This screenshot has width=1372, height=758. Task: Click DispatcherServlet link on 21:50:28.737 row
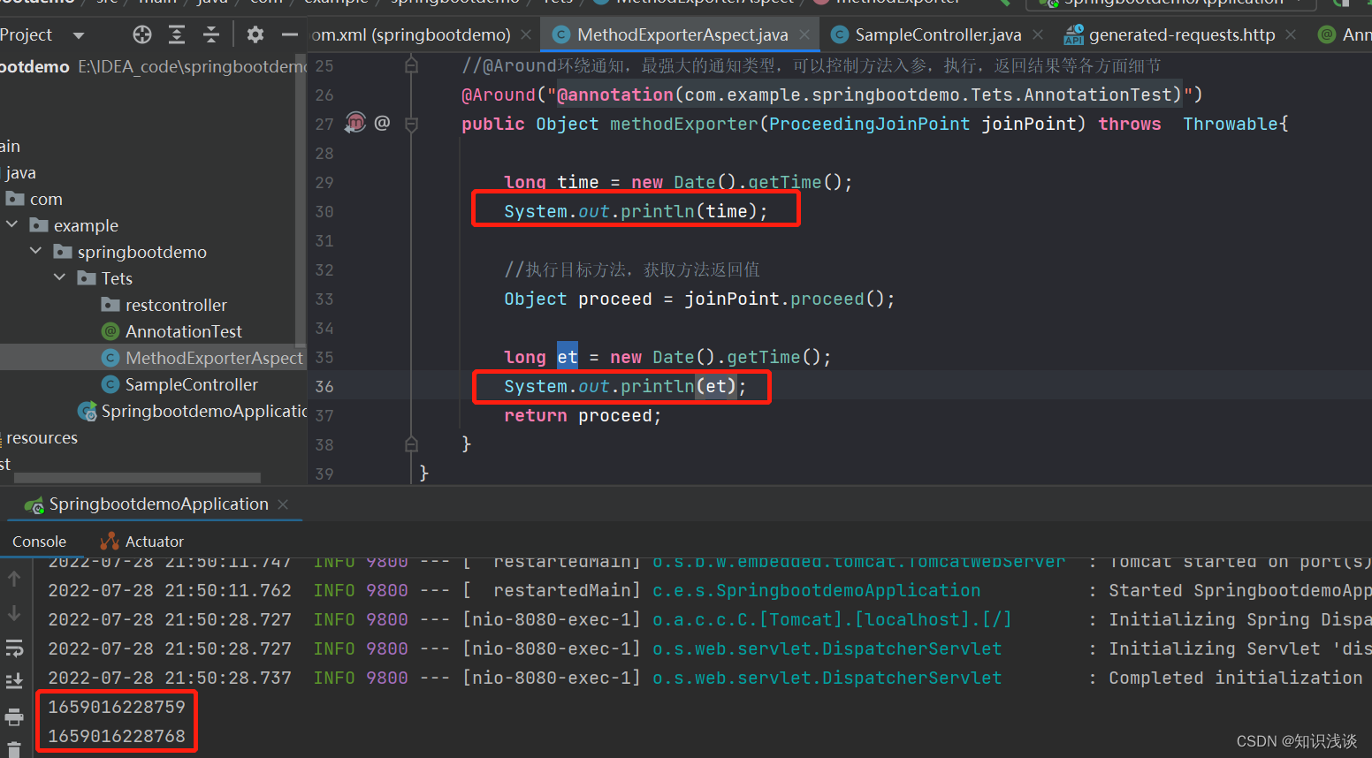[827, 678]
